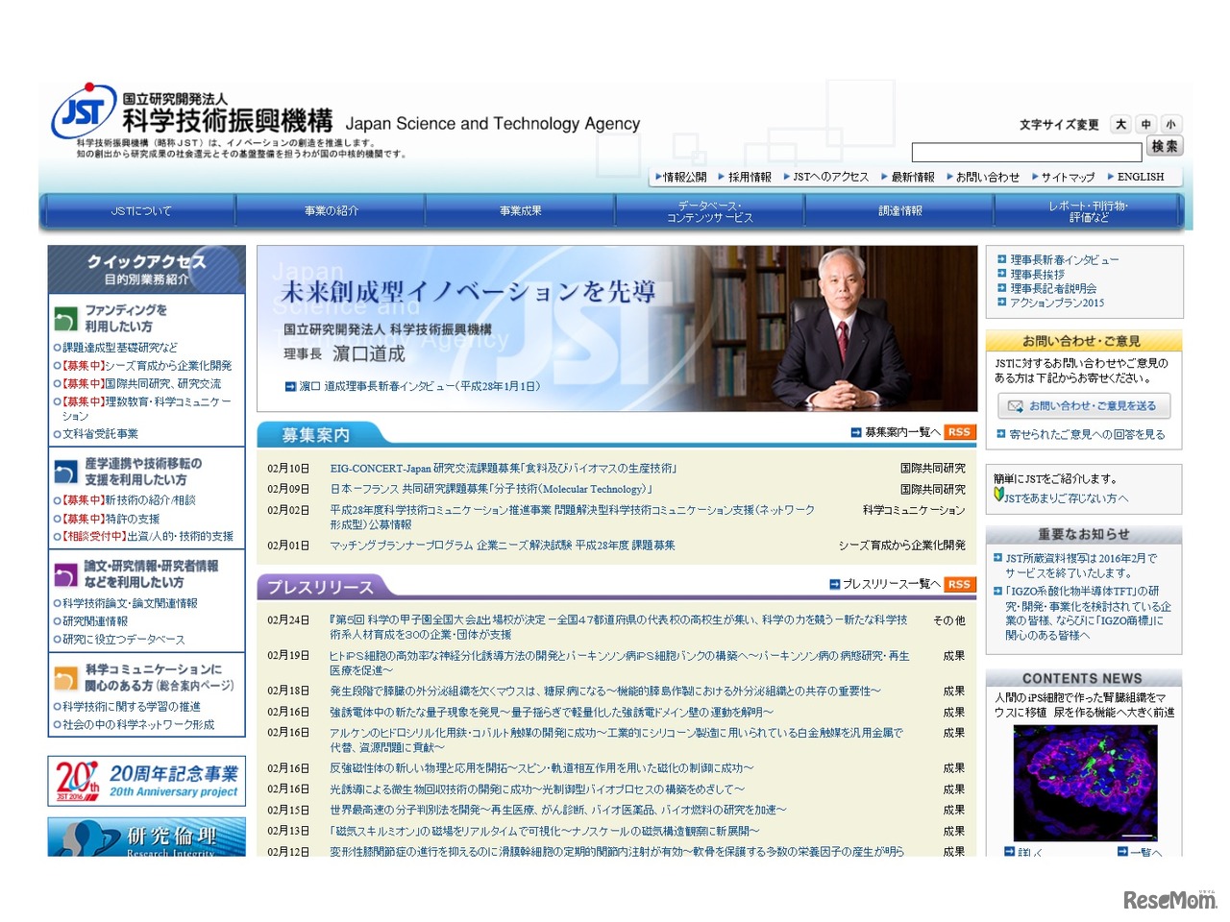Screen dimensions: 1230x922
Task: Click the purple 論文・研究情報 research info icon
Action: 64,573
